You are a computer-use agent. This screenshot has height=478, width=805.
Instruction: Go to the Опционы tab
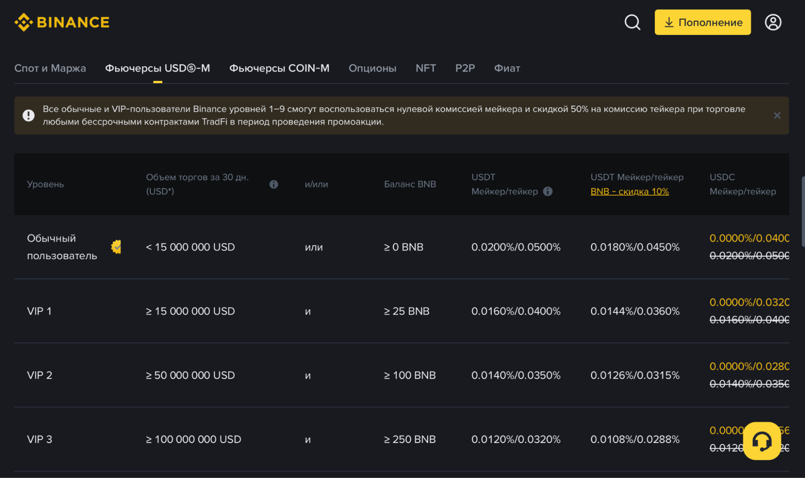pos(372,68)
